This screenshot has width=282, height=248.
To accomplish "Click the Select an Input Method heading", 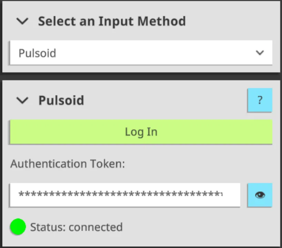I will (x=112, y=21).
